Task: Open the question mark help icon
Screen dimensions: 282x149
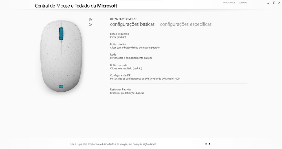Action: (x=90, y=24)
